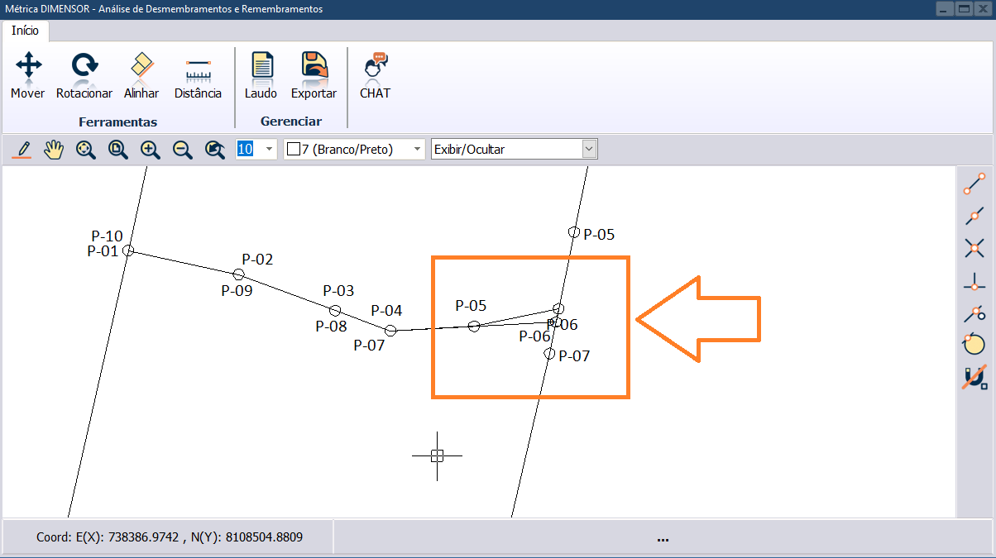
Task: Open the Laudo report
Action: (261, 74)
